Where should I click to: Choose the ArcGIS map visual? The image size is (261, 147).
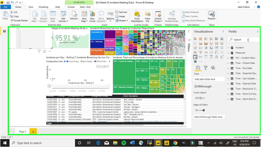tap(195, 61)
